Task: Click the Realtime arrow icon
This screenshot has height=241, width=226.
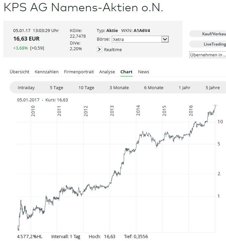Action: [x=99, y=49]
